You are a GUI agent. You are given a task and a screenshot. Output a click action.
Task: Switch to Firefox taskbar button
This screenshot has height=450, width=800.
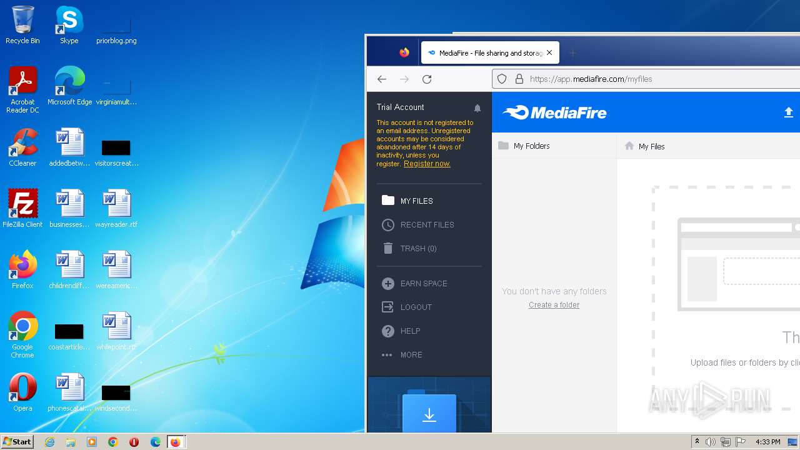click(x=176, y=442)
